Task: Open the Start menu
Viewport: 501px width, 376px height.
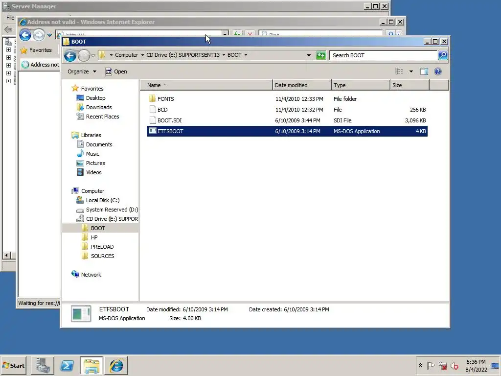Action: pos(13,365)
